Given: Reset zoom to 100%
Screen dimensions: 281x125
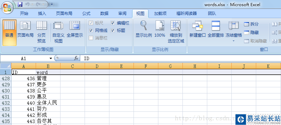Looking at the screenshot, I should coord(160,29).
